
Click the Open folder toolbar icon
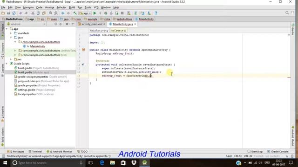click(3, 13)
